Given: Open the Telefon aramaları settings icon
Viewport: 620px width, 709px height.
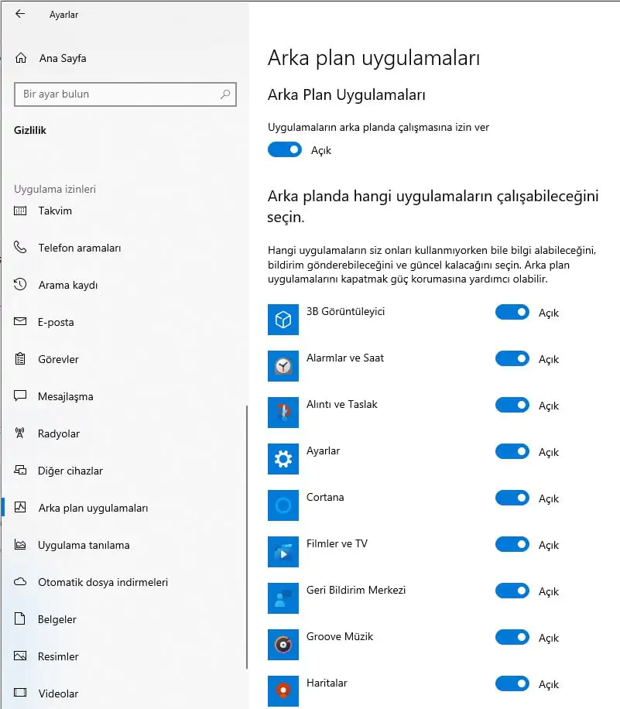Looking at the screenshot, I should click(22, 248).
